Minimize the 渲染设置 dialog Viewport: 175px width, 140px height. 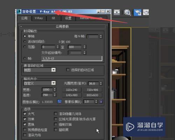[x=99, y=12]
